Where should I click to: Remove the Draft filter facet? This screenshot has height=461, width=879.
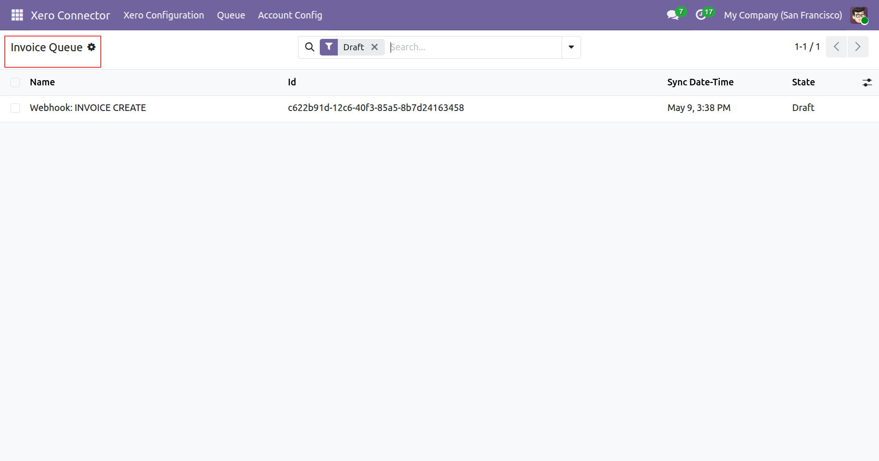click(x=374, y=47)
